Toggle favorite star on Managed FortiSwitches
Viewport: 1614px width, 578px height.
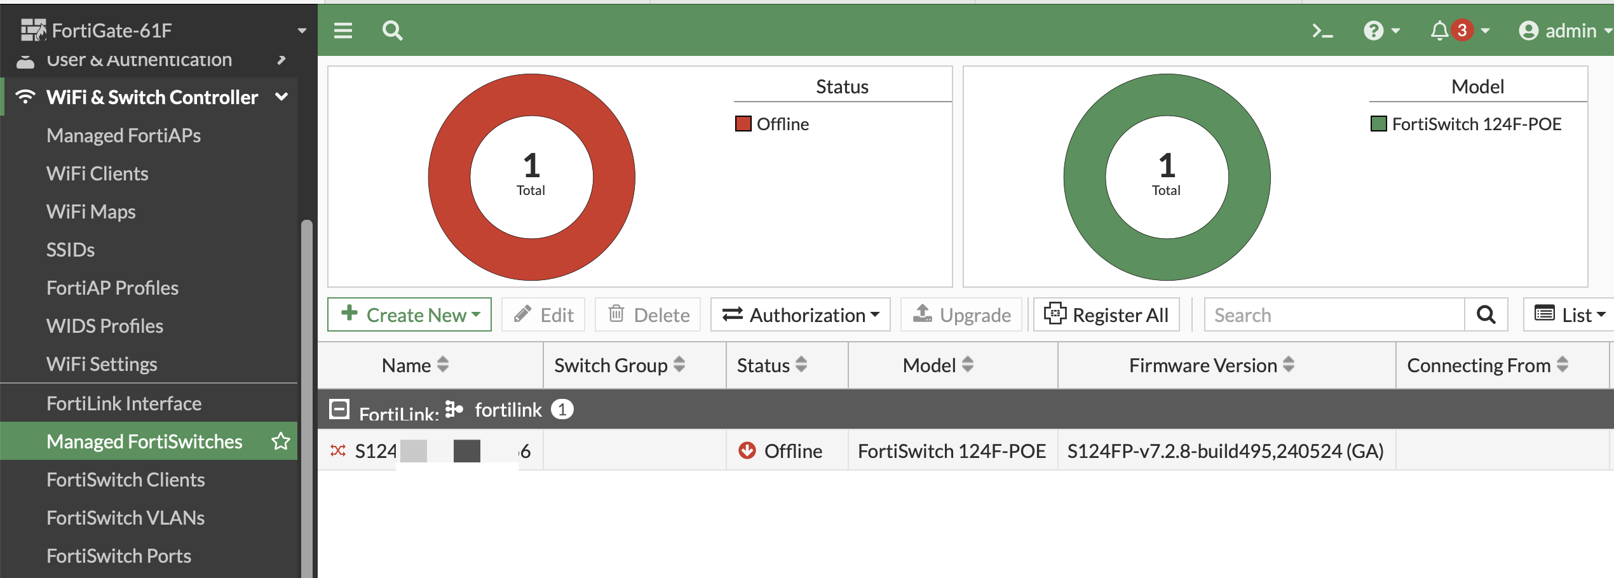coord(280,441)
